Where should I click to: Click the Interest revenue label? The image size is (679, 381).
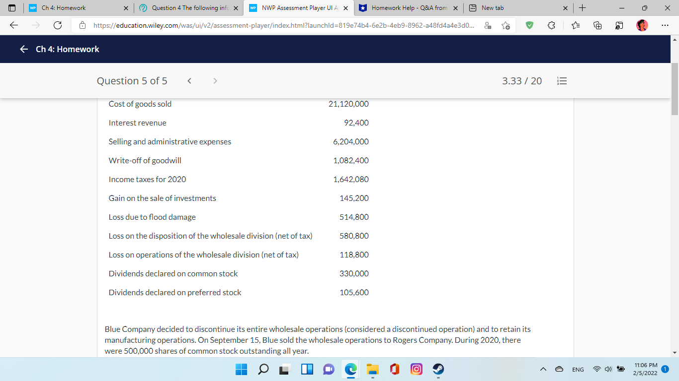[138, 123]
